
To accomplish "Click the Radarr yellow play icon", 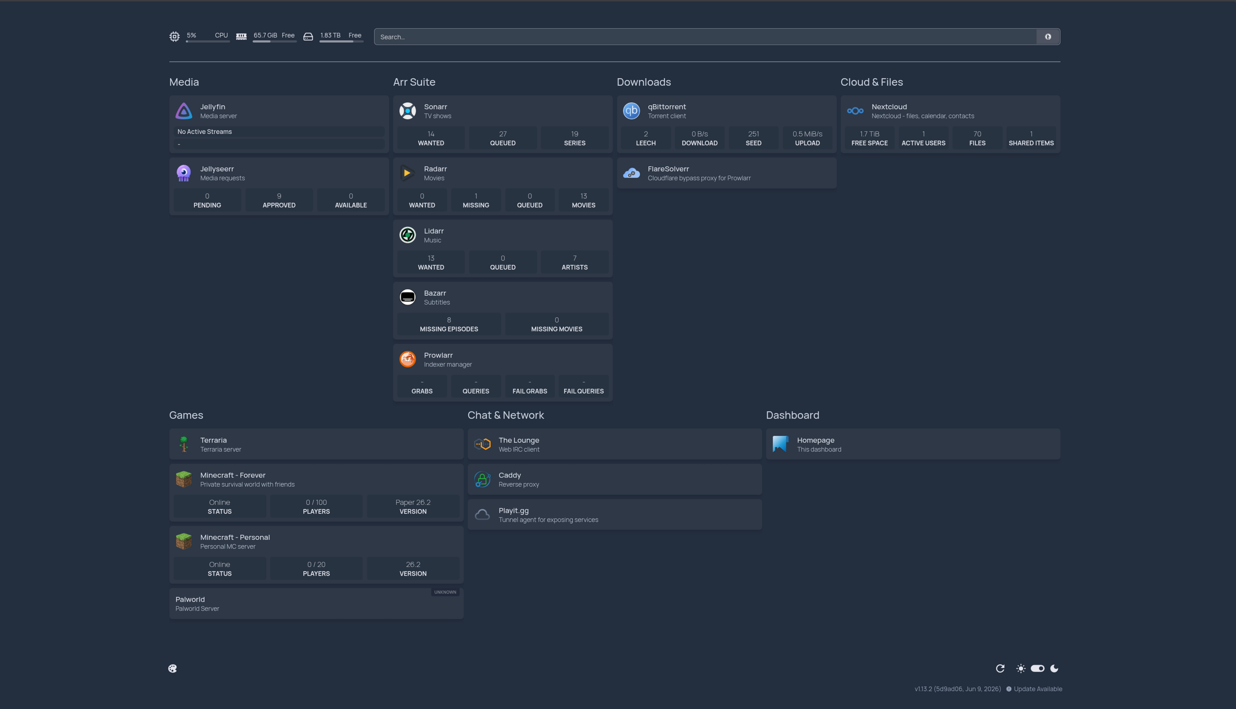I will pos(407,173).
